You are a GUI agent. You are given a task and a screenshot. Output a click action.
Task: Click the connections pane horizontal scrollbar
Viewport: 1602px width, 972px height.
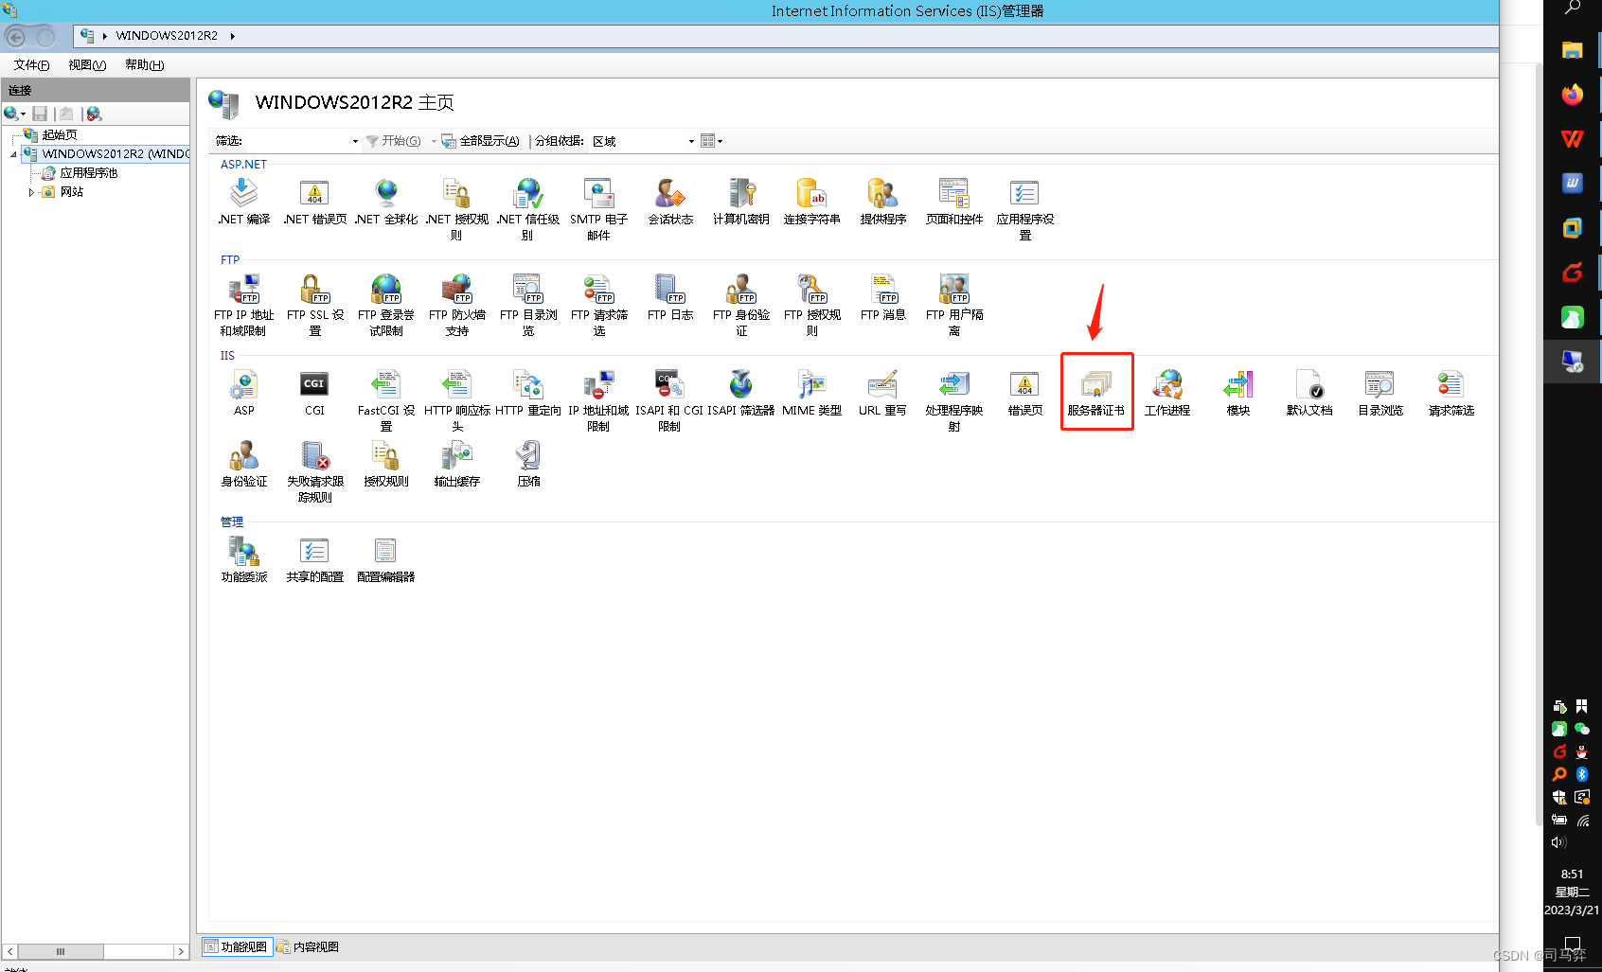[x=95, y=951]
